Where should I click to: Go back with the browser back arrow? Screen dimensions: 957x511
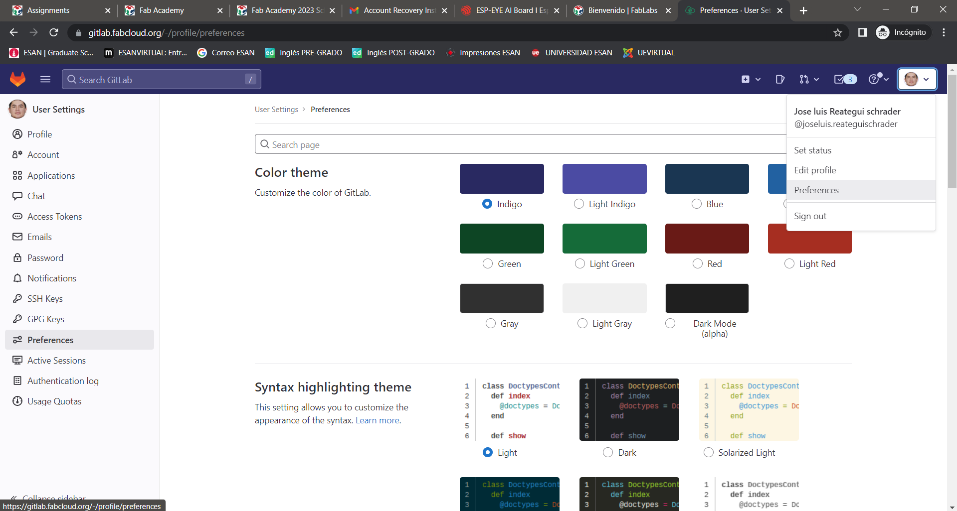pyautogui.click(x=13, y=32)
